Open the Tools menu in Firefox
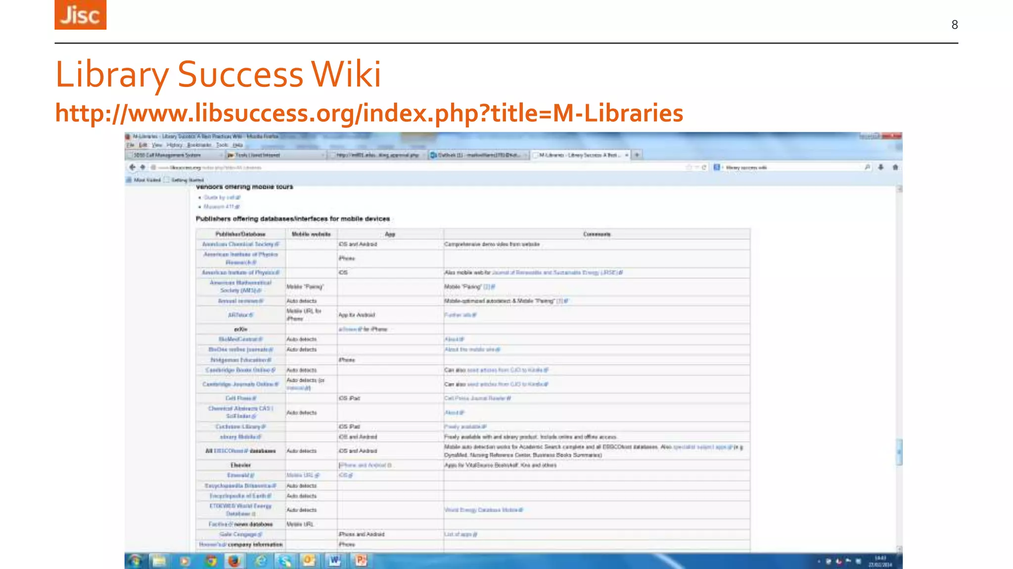This screenshot has width=1013, height=569. (222, 145)
